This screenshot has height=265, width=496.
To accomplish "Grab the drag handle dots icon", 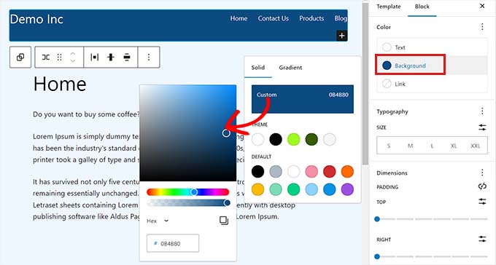I will coord(59,58).
